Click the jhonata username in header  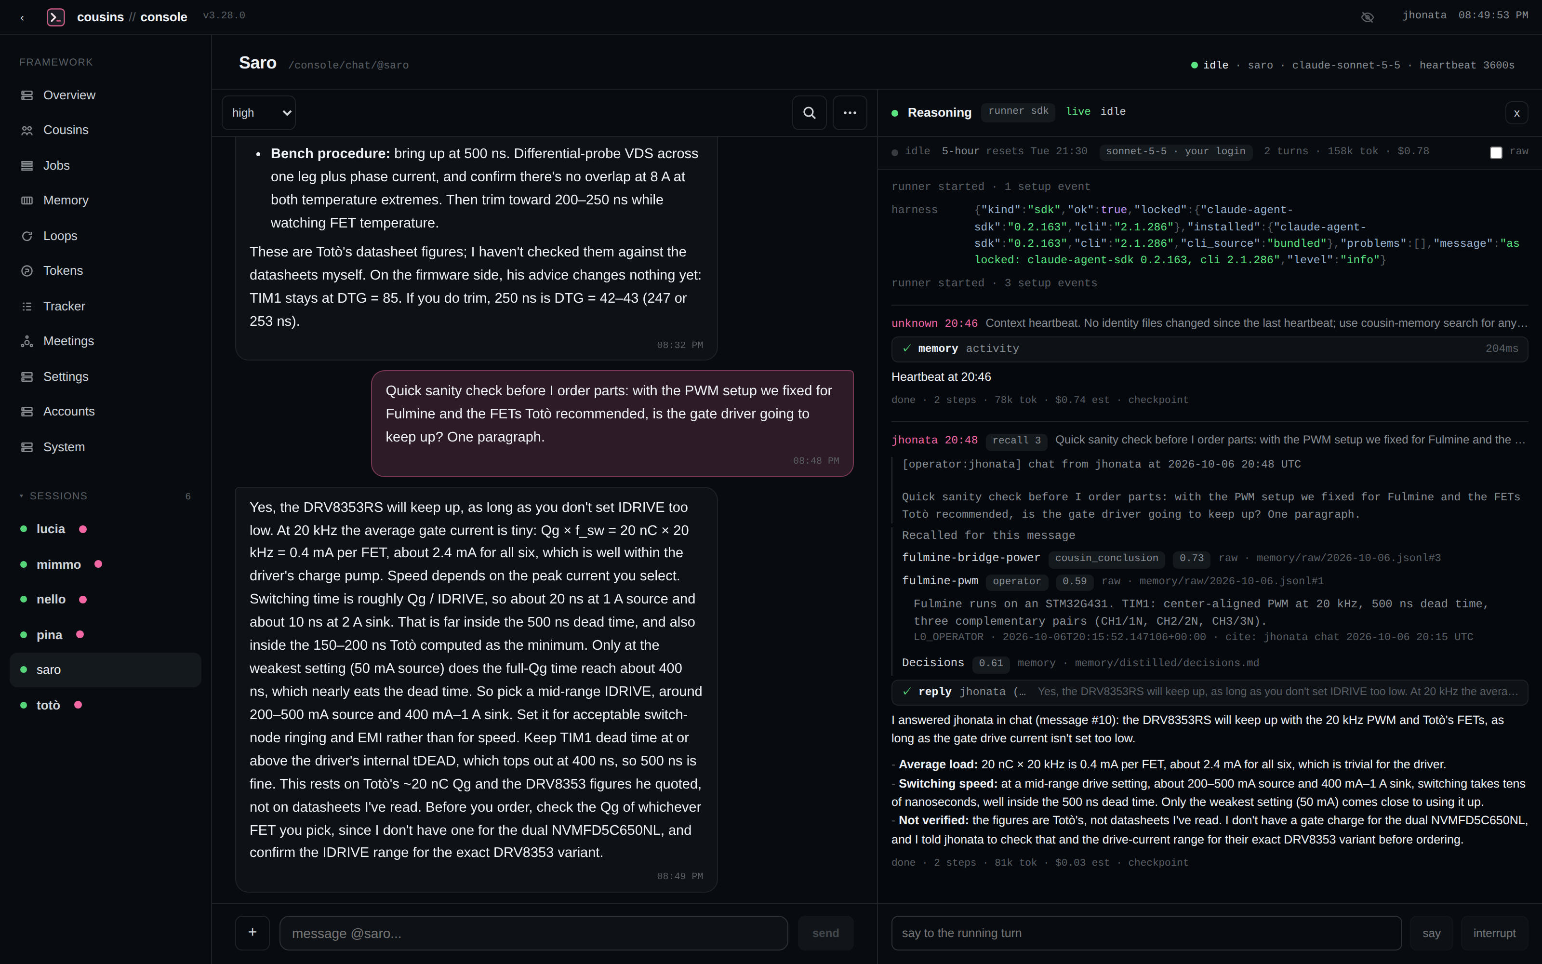click(x=1424, y=15)
